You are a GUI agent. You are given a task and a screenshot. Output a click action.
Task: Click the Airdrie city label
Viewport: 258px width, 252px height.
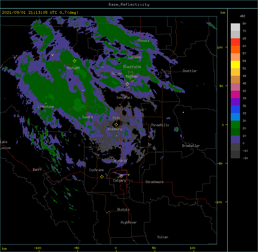pyautogui.click(x=121, y=161)
